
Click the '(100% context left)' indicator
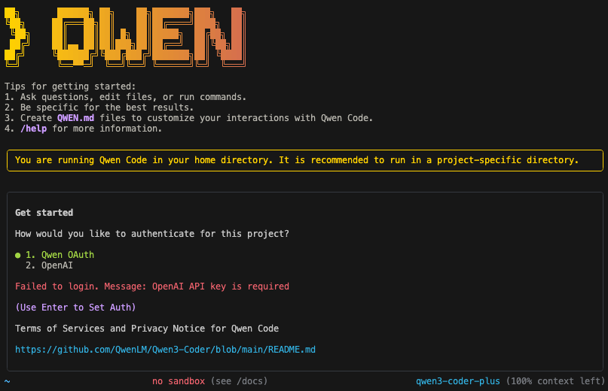coord(556,381)
